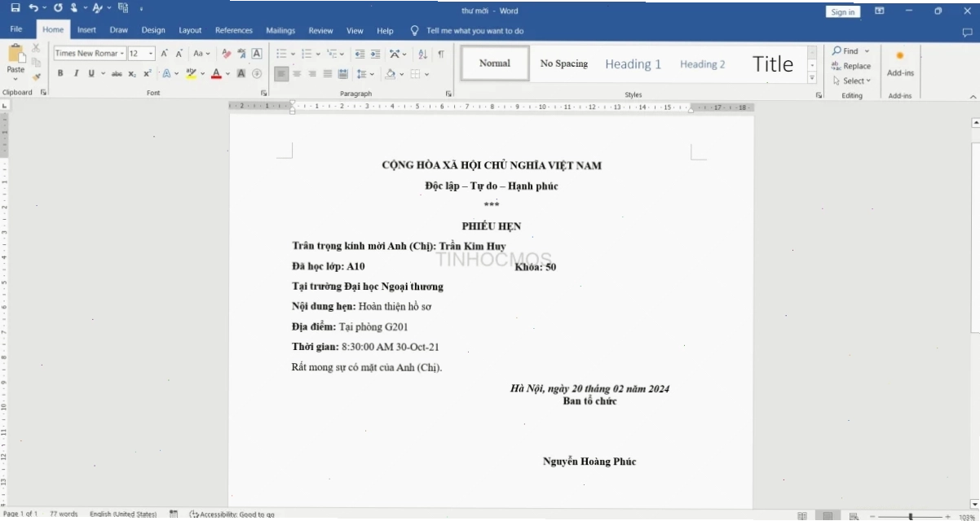
Task: Open the numbering list dropdown arrow
Action: 319,54
